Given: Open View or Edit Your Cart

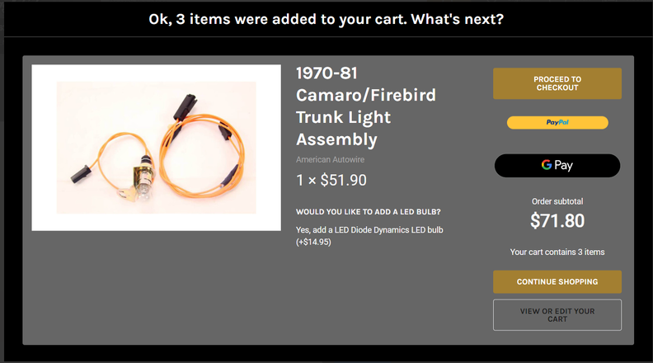Looking at the screenshot, I should click(557, 315).
